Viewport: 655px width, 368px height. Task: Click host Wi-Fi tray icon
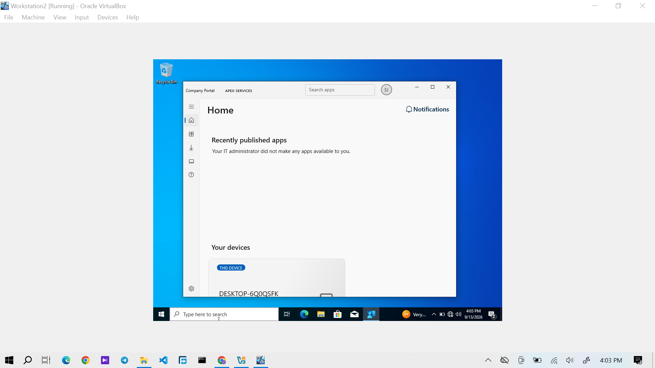pos(554,360)
